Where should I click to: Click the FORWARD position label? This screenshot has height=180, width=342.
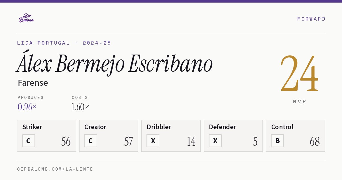311,19
